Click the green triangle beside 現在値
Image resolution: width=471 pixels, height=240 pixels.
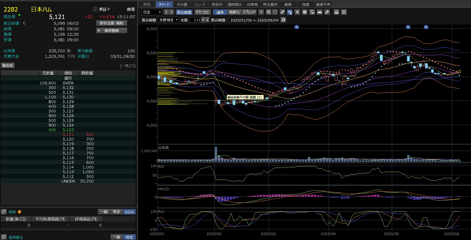click(x=19, y=15)
